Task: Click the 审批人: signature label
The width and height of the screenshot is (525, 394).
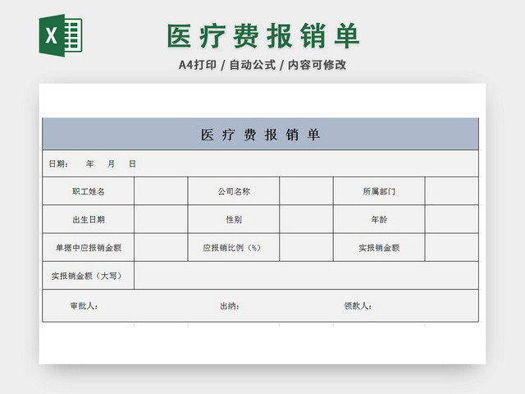Action: (84, 305)
